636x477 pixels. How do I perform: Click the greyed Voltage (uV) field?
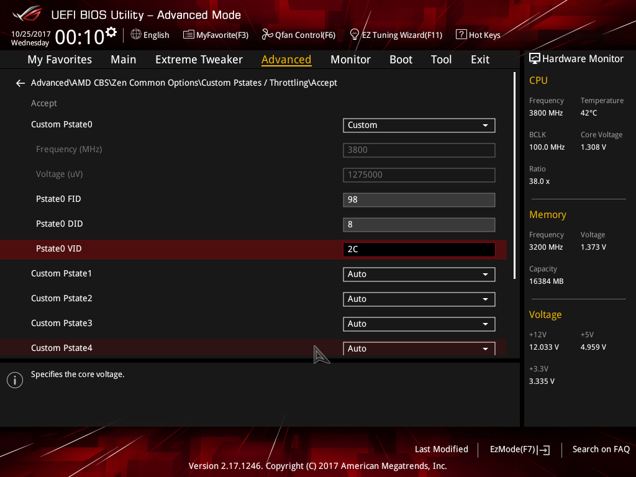(x=419, y=175)
